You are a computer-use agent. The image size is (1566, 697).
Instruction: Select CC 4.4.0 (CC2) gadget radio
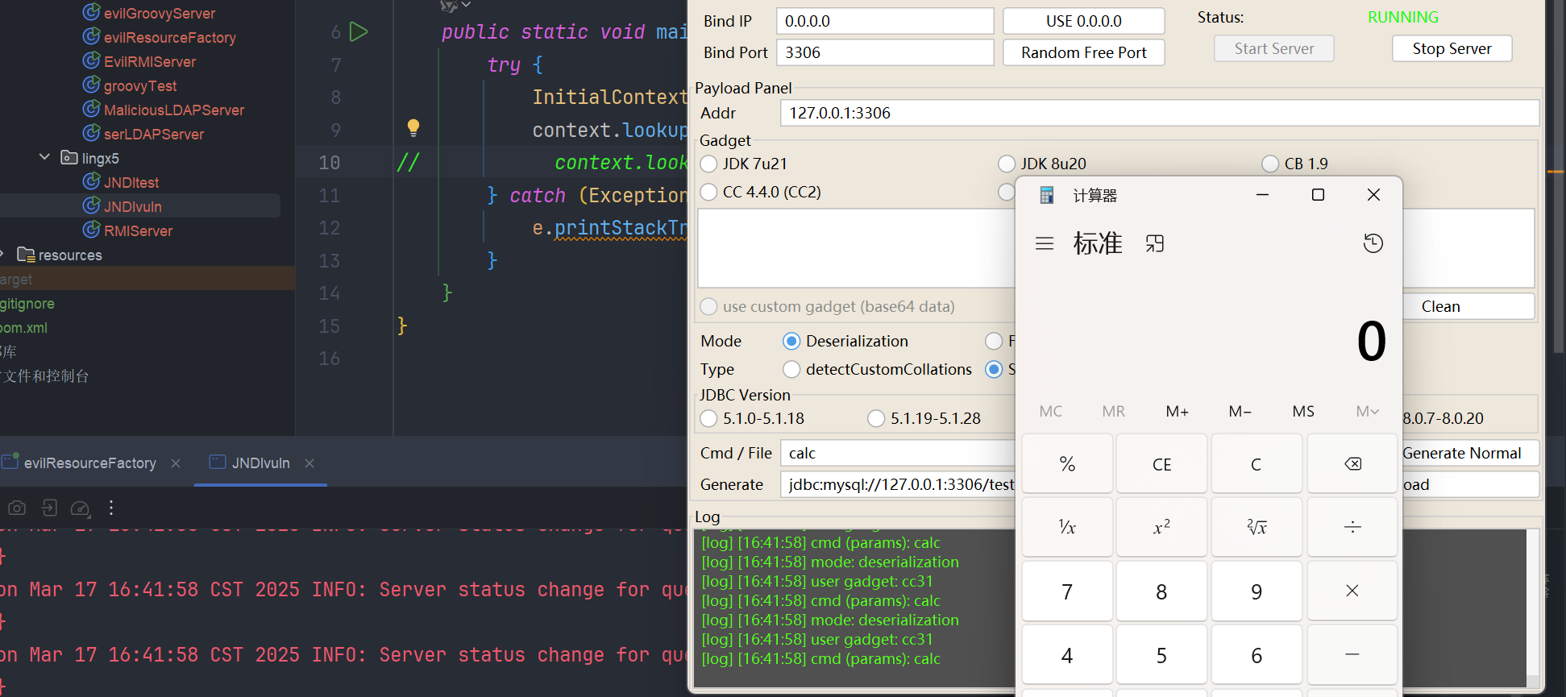pyautogui.click(x=709, y=192)
